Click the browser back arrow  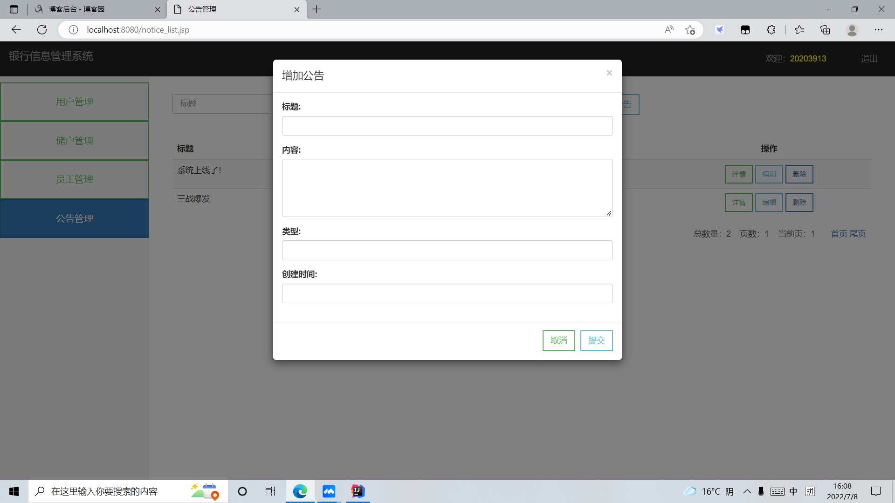16,30
